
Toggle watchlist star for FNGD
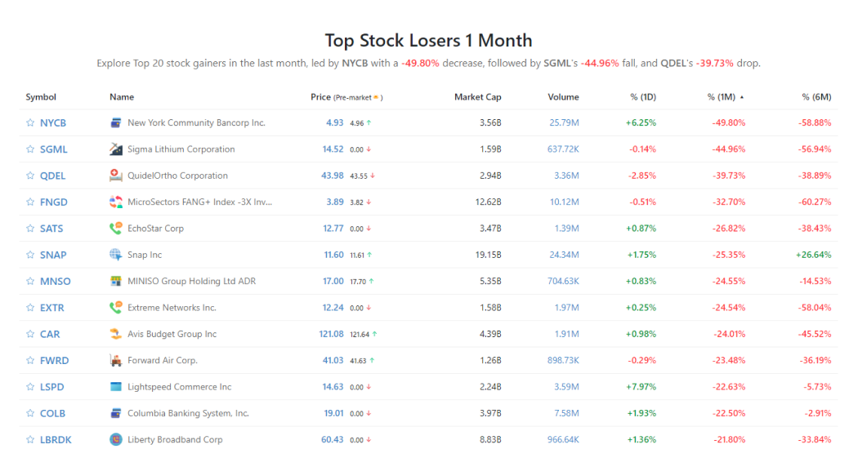(30, 202)
